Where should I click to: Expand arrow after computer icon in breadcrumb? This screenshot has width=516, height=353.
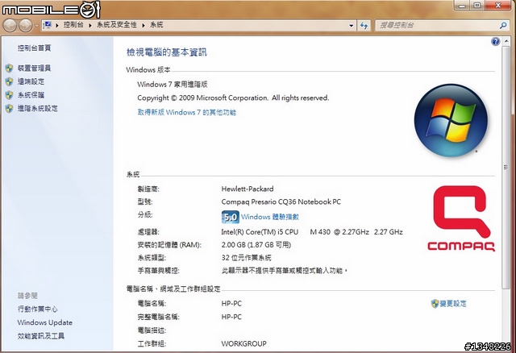pos(57,25)
